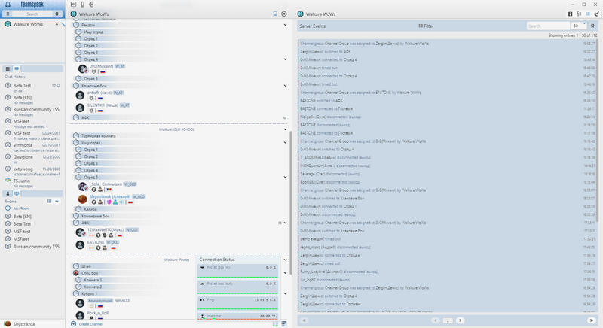Go to next page of Server Events
The width and height of the screenshot is (603, 328).
[x=460, y=320]
